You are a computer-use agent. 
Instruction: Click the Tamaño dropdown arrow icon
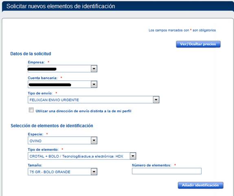94,172
